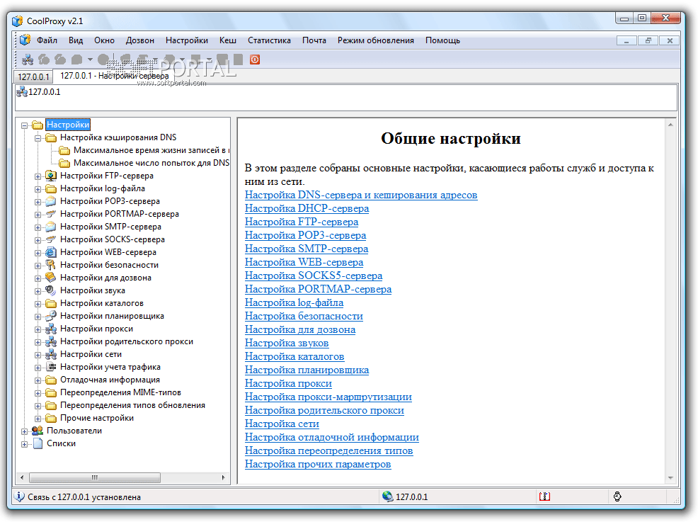Click the speaker icon of Настройки звука
The height and width of the screenshot is (522, 698).
coord(51,290)
